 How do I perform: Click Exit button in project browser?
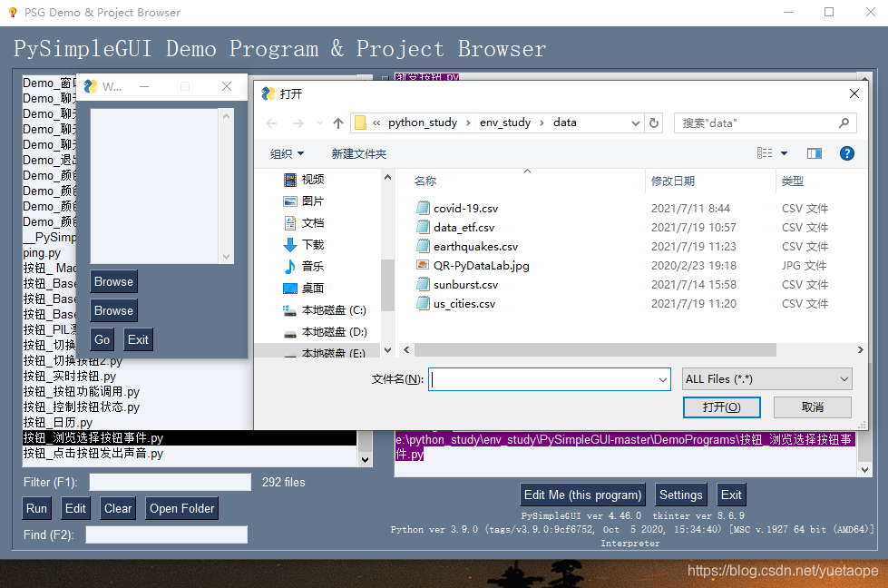731,495
